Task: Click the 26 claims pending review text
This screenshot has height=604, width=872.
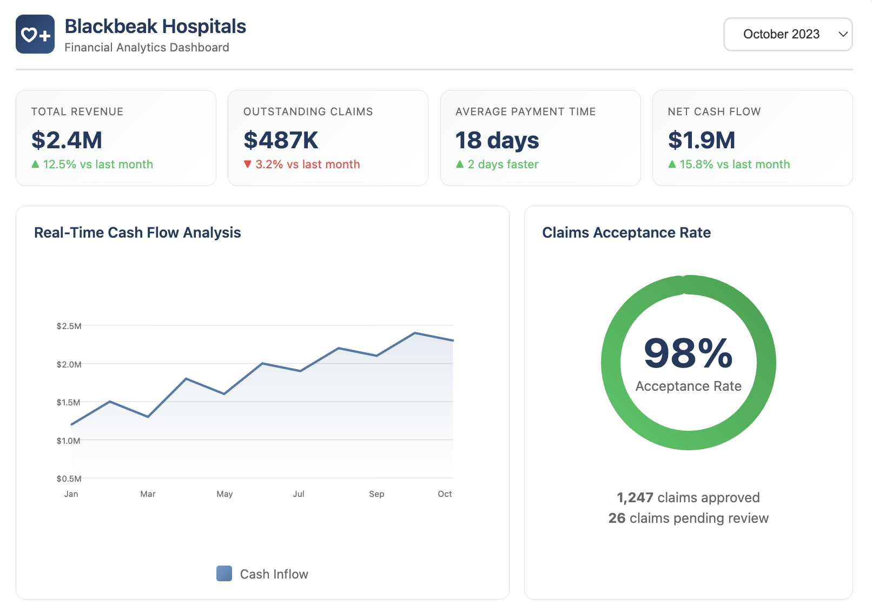Action: (x=688, y=518)
